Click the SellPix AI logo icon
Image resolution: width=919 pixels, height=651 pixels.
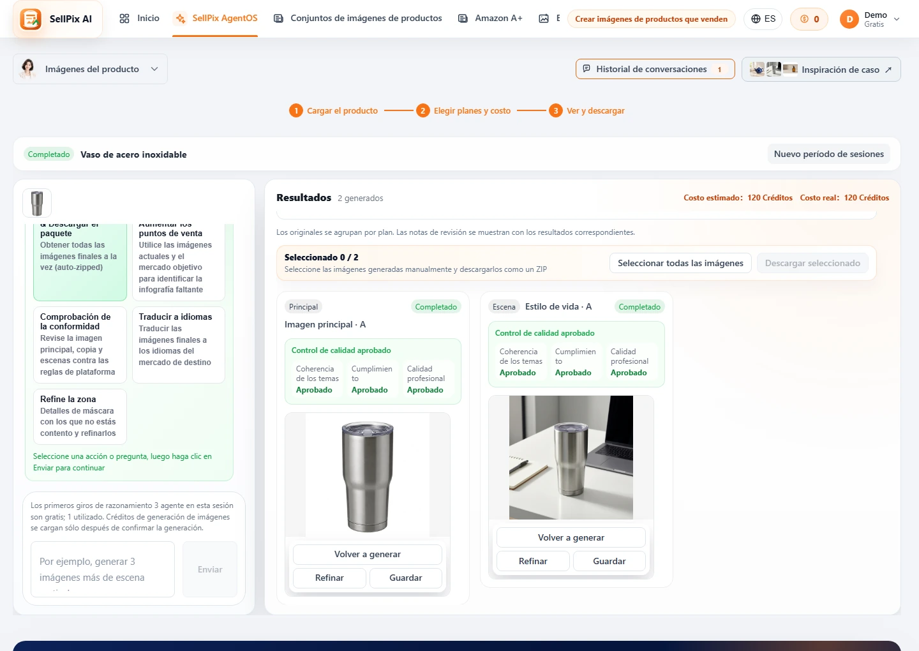point(31,19)
